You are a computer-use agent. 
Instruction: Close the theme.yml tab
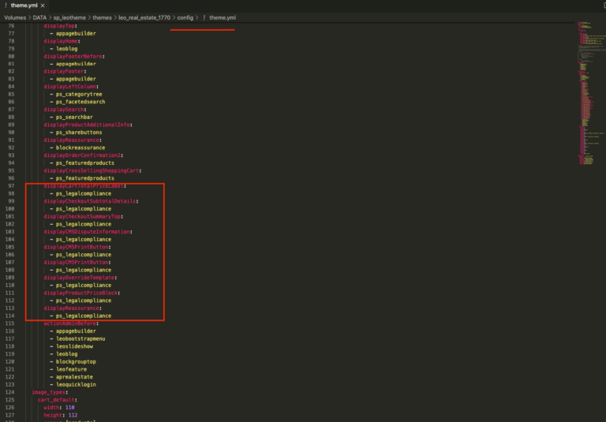point(43,6)
